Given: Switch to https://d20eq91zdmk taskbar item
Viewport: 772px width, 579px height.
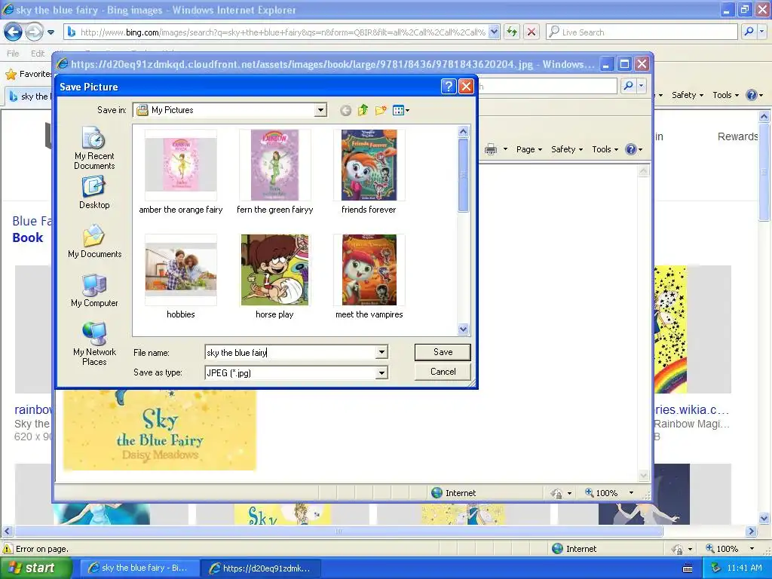Looking at the screenshot, I should (x=261, y=568).
